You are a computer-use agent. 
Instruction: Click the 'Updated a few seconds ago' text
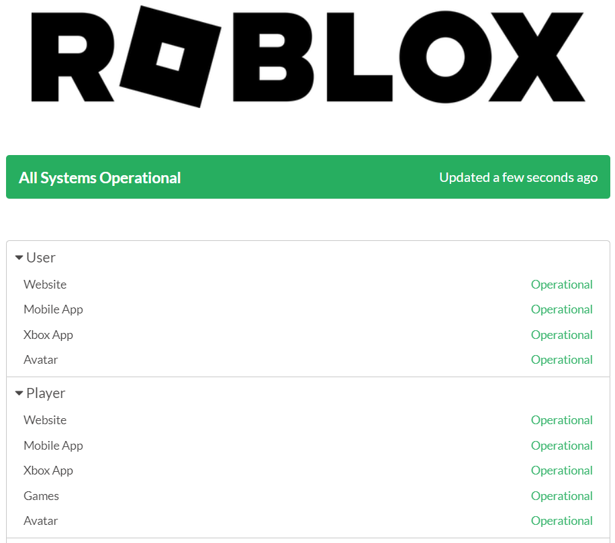pos(518,178)
